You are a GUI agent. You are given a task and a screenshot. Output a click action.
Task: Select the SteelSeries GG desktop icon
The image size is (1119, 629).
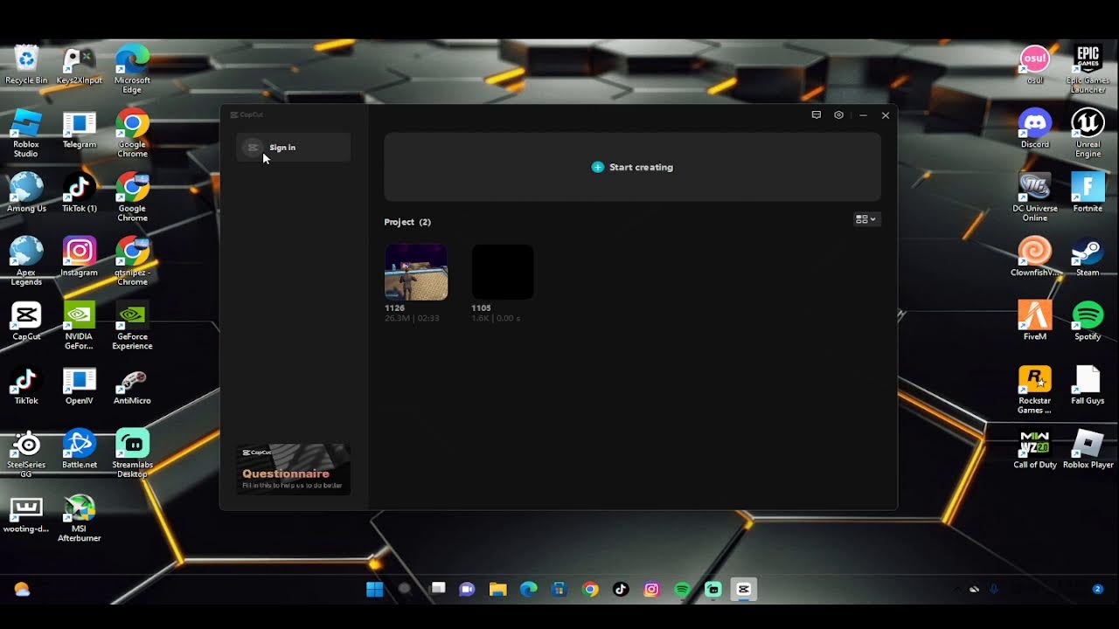coord(26,453)
